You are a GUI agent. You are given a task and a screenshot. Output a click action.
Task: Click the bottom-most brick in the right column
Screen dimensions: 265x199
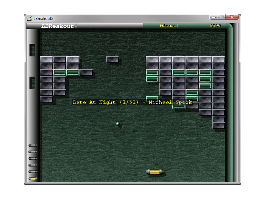point(219,126)
